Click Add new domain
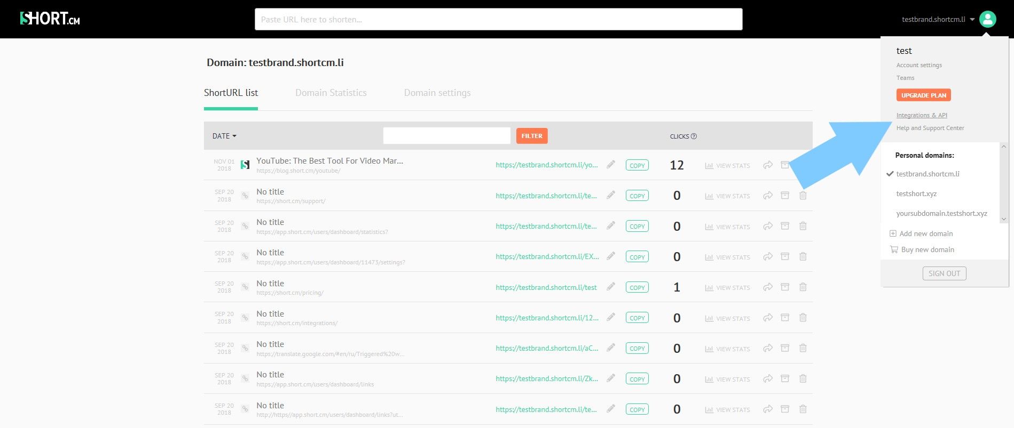 921,233
